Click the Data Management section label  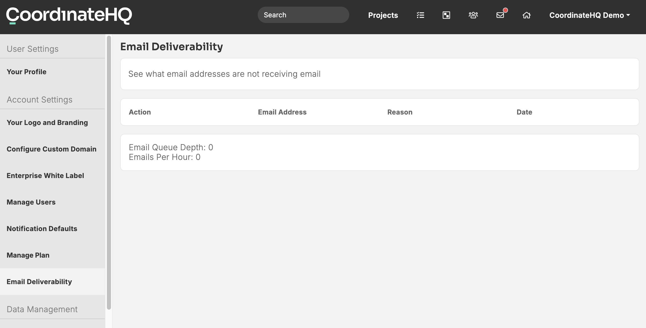(42, 309)
